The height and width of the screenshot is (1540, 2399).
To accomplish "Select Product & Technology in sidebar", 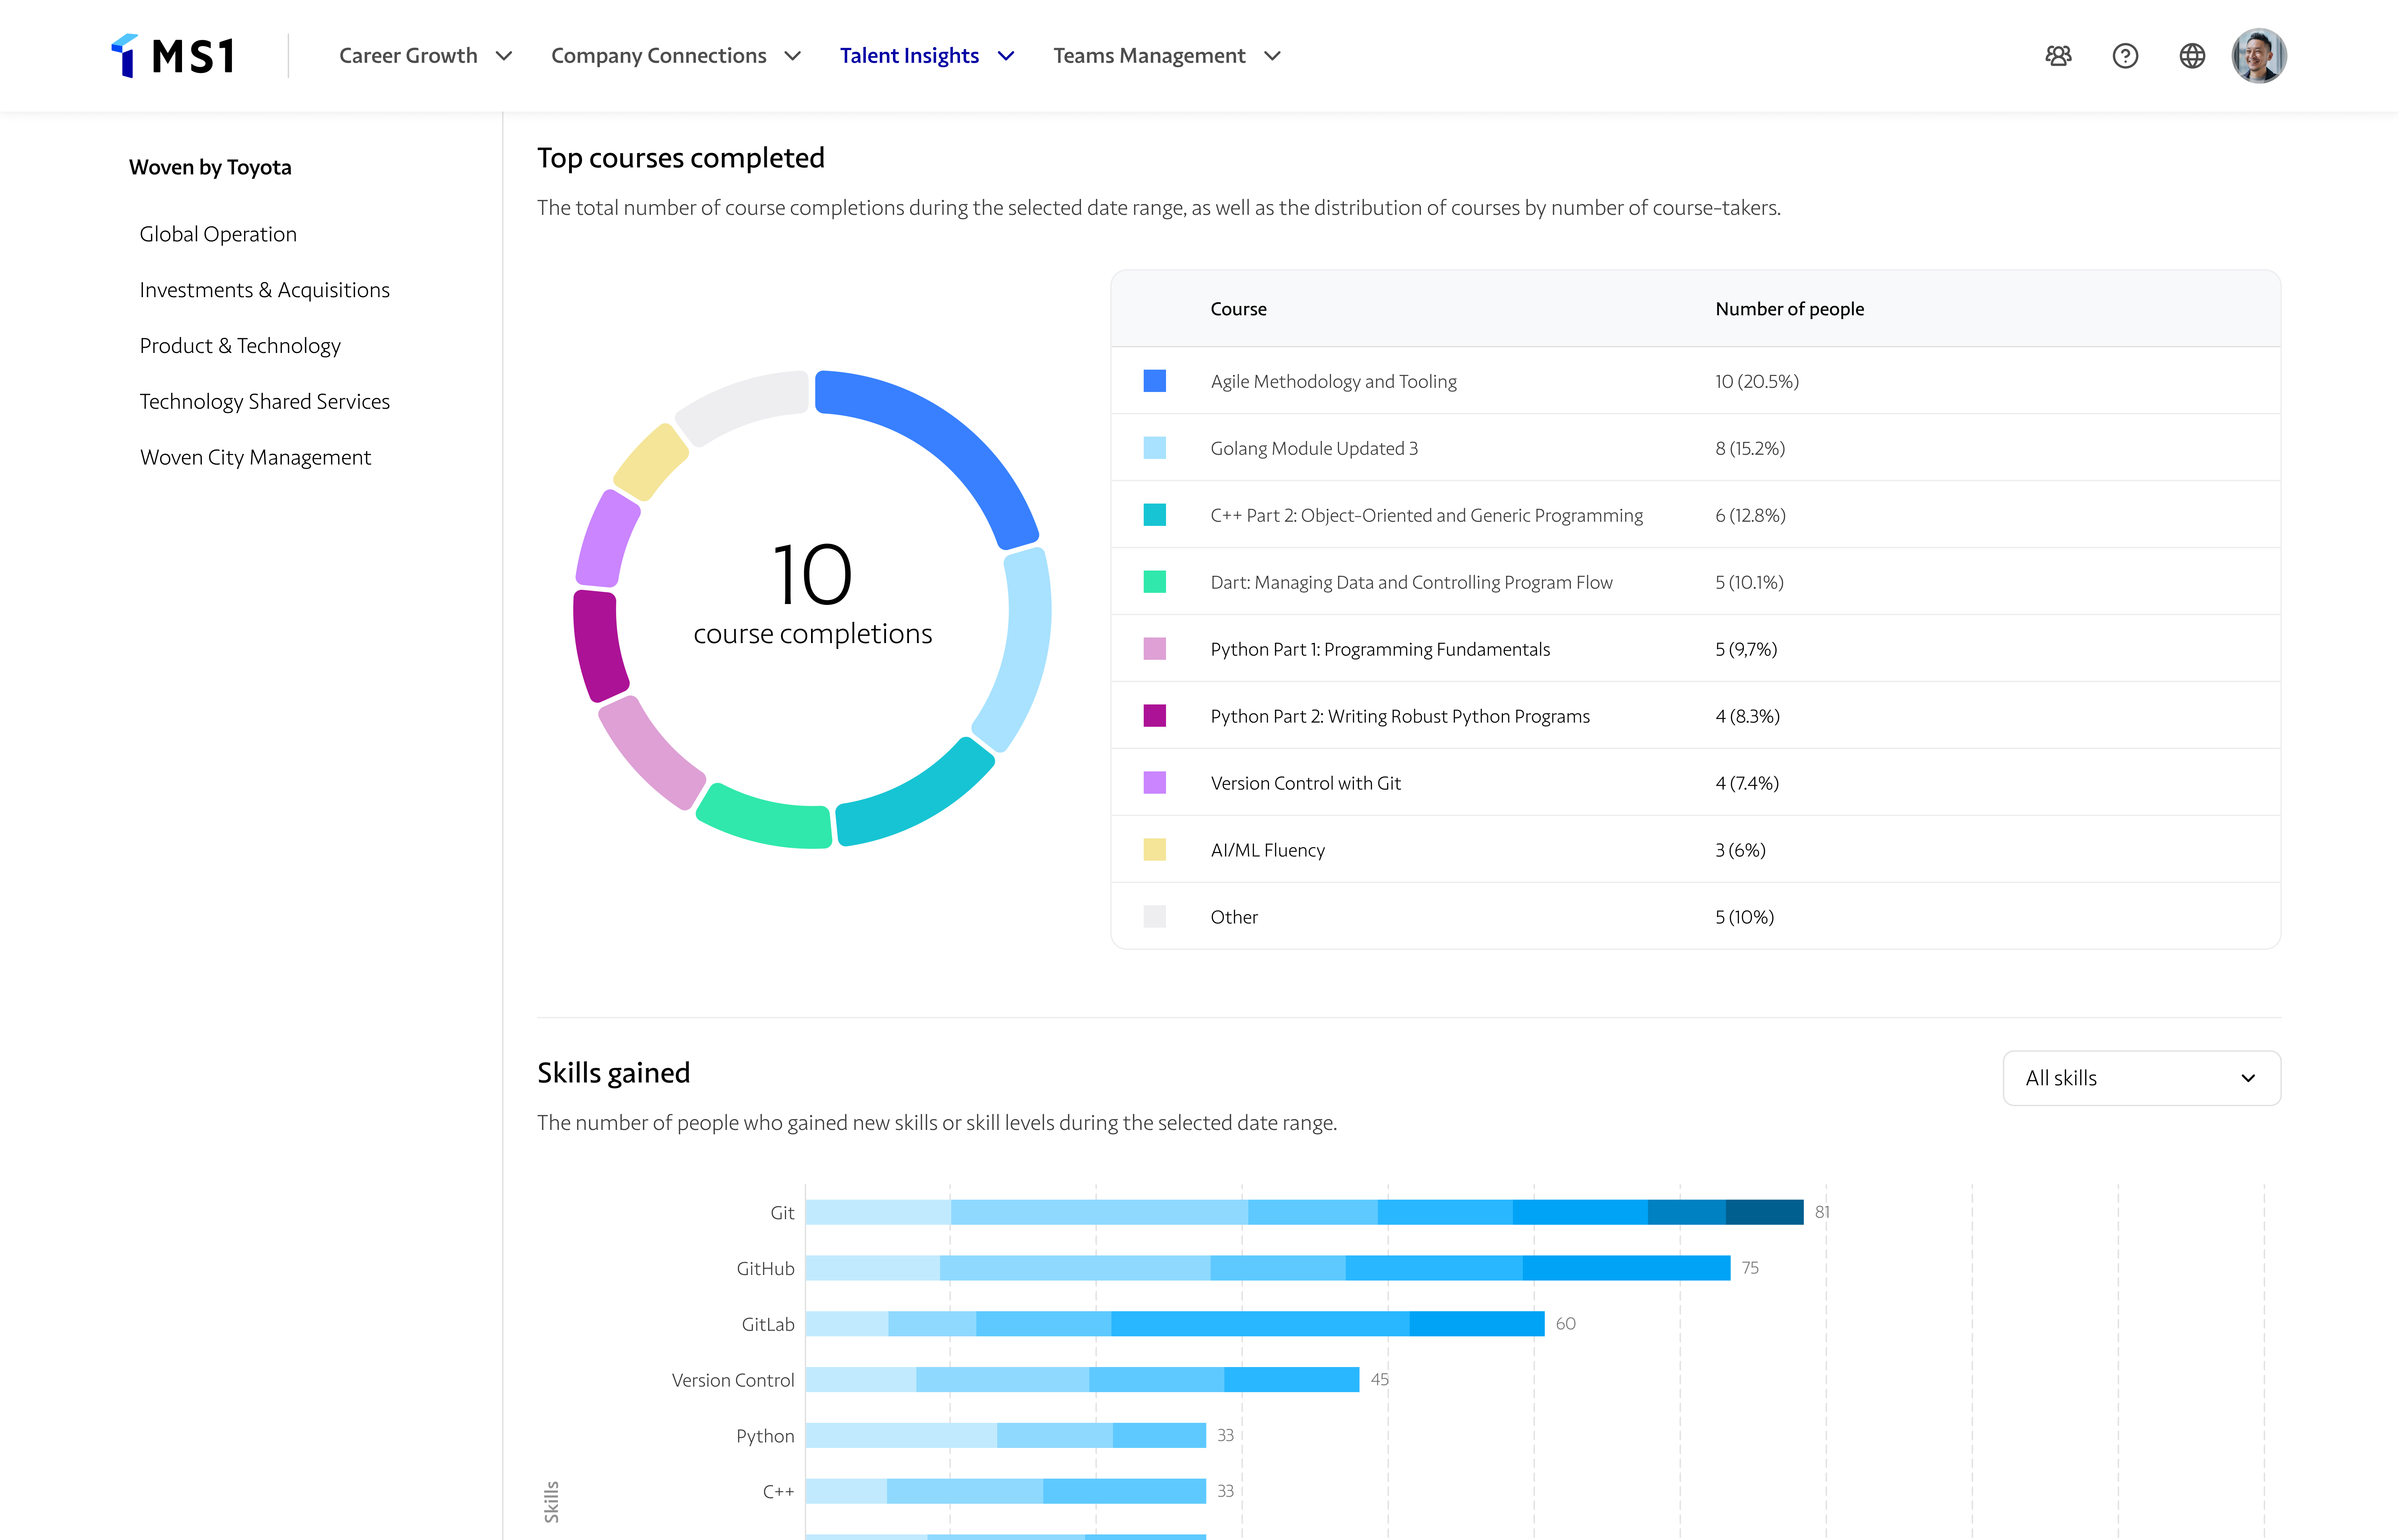I will 240,346.
